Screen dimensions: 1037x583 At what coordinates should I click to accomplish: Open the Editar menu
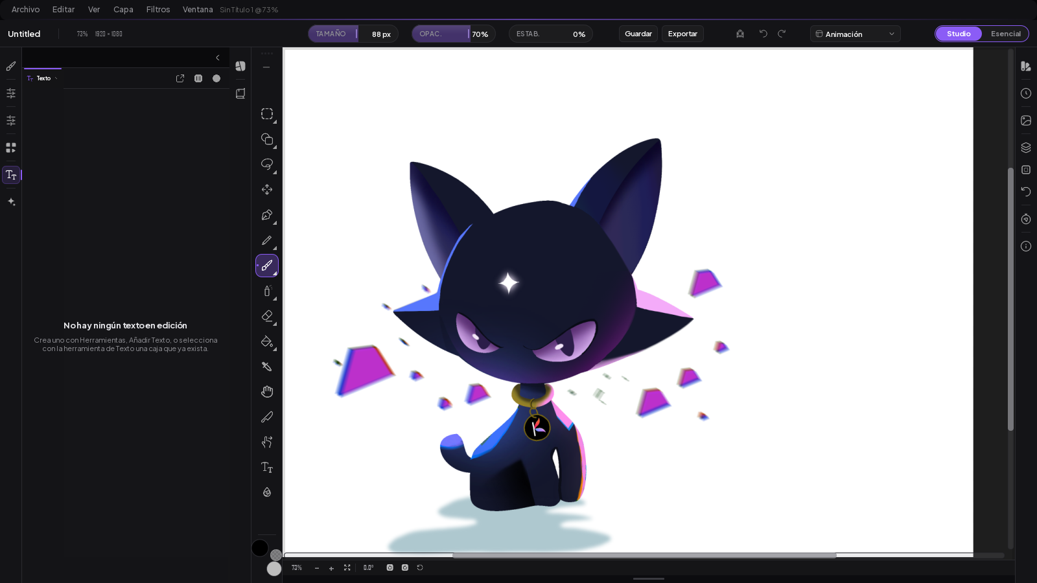pyautogui.click(x=64, y=10)
